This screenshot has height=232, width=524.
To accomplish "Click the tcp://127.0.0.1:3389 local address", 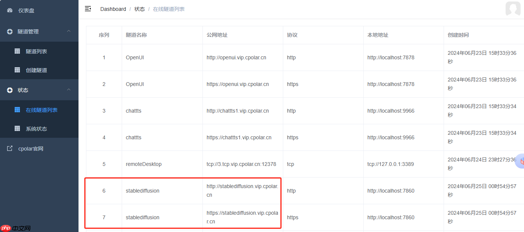I will pos(391,164).
